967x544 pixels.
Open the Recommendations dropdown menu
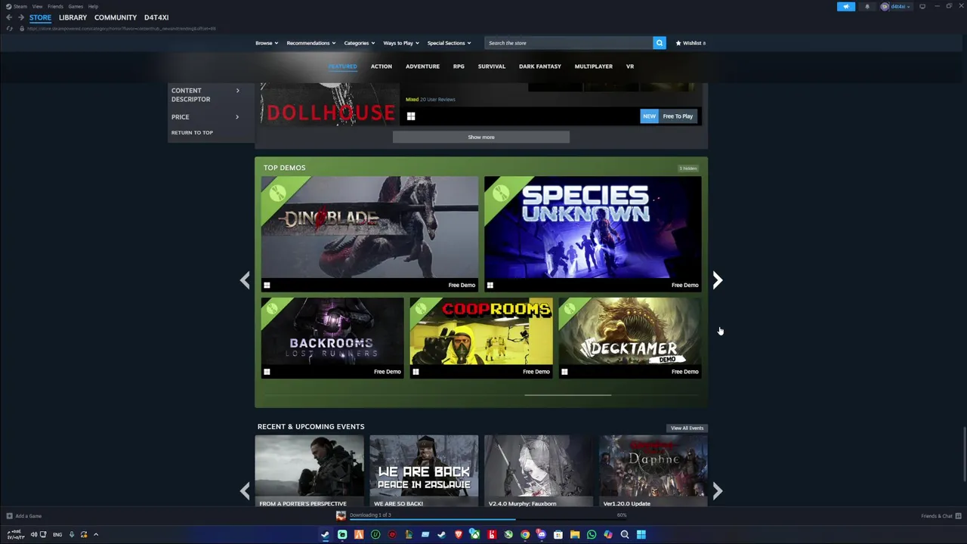pyautogui.click(x=312, y=43)
